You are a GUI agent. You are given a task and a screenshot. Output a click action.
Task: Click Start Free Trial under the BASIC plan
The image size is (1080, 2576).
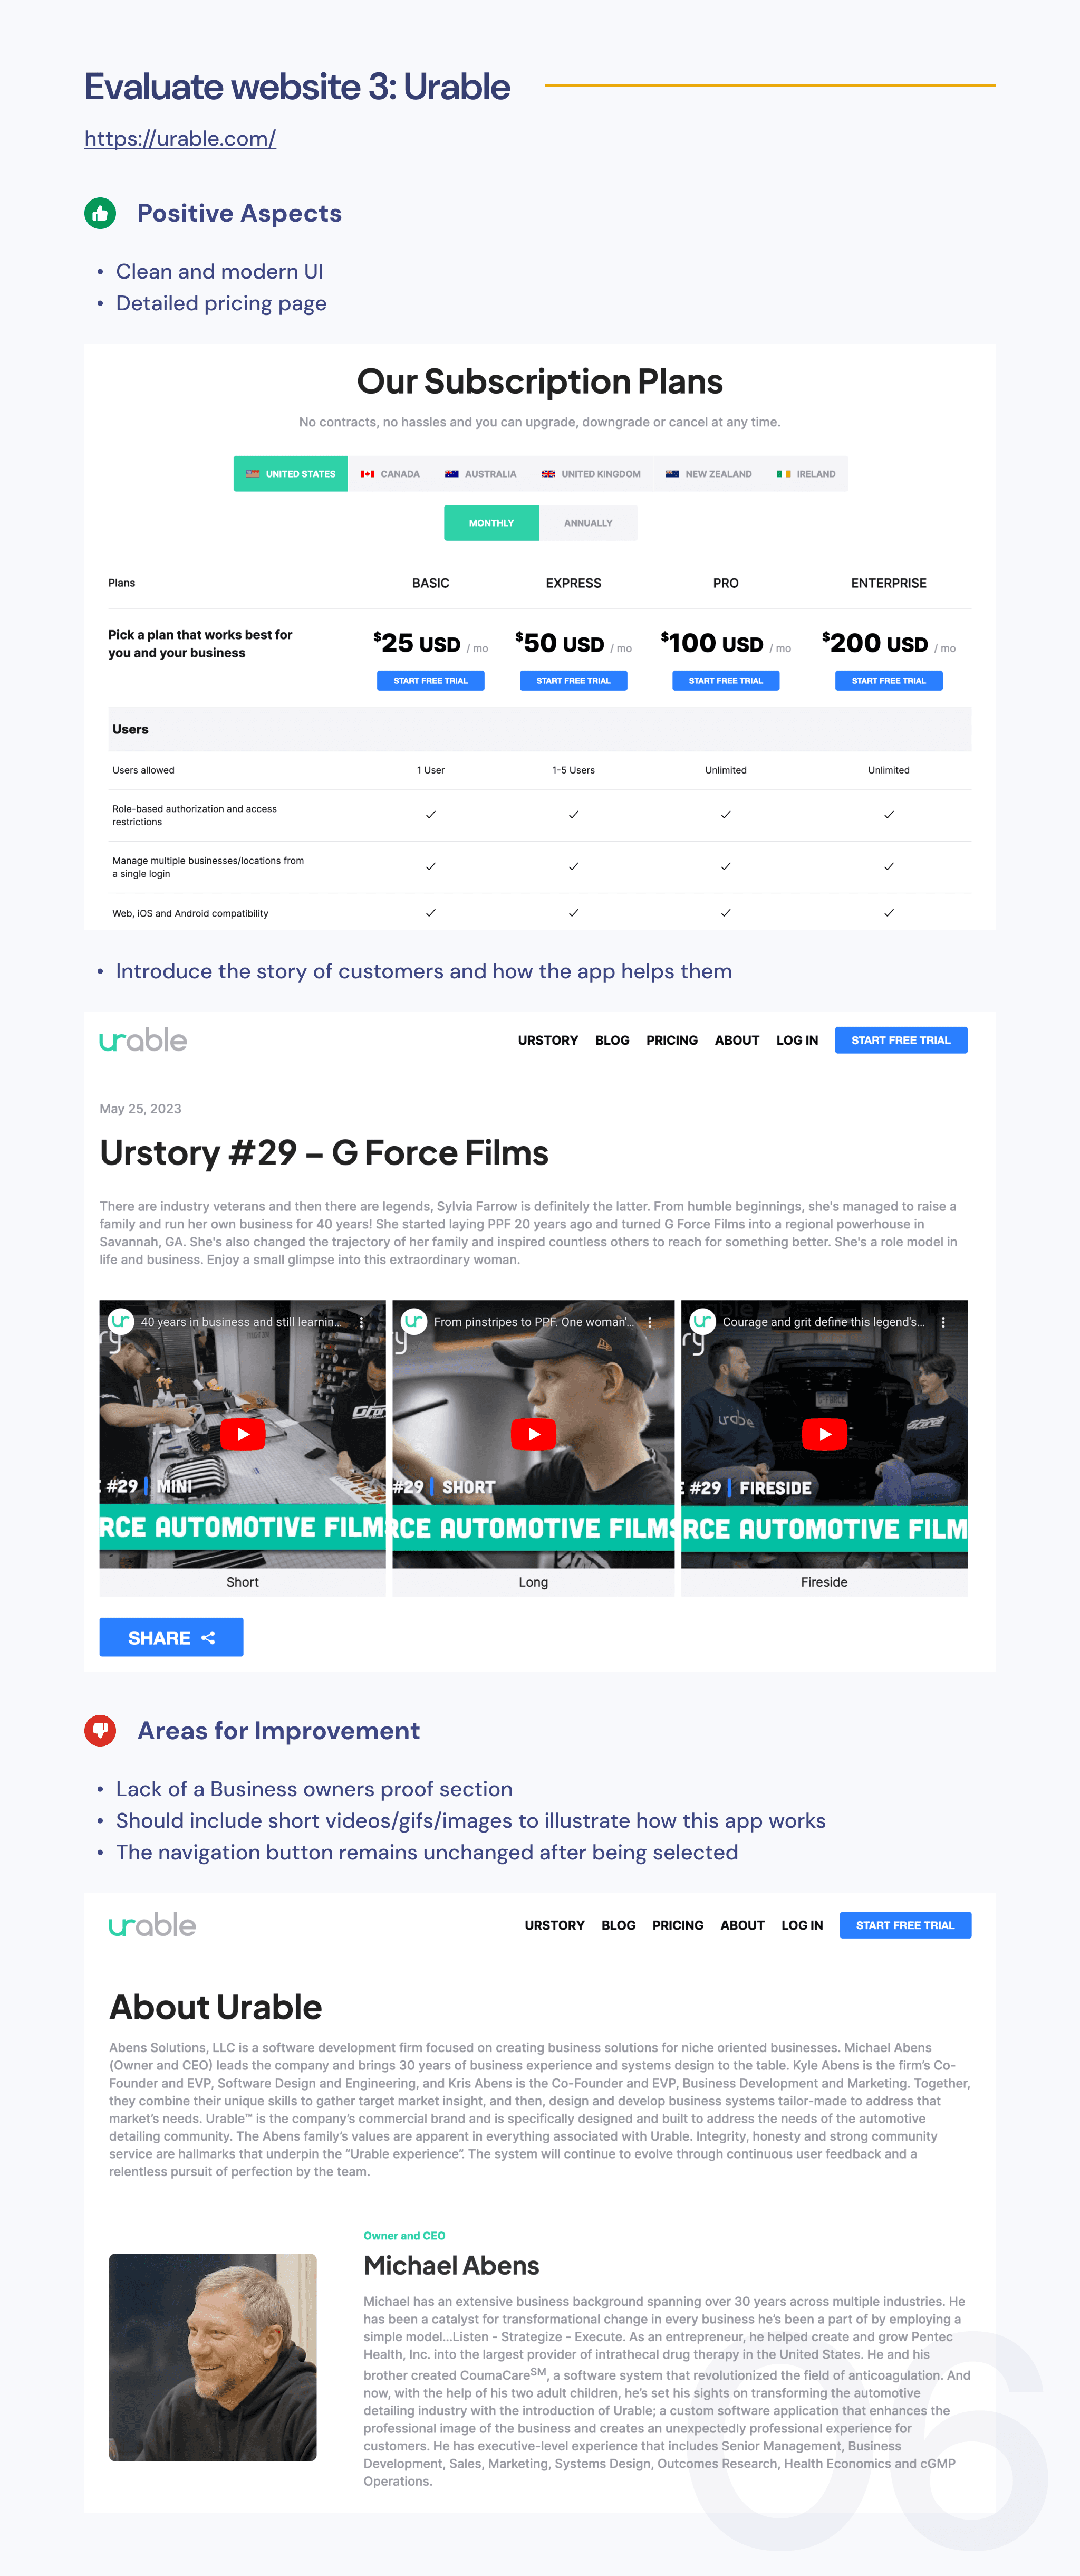point(431,681)
